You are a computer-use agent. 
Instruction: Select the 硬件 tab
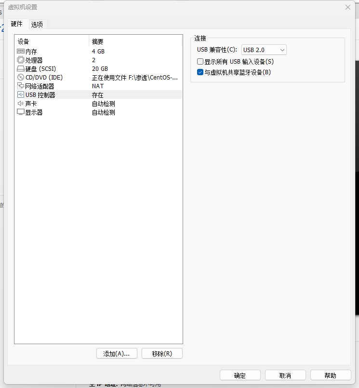click(17, 24)
